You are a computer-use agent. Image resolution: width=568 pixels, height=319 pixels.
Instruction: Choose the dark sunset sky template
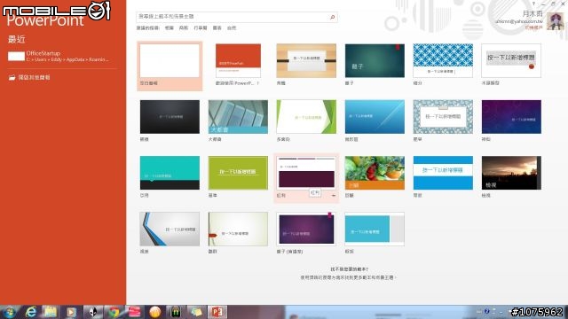click(511, 173)
